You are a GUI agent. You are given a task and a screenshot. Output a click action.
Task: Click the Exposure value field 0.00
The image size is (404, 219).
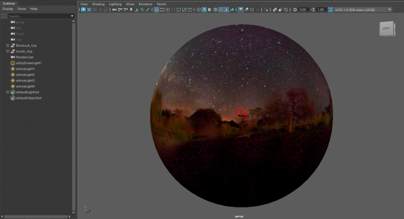pyautogui.click(x=303, y=9)
